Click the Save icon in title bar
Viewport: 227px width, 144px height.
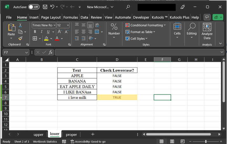click(45, 7)
